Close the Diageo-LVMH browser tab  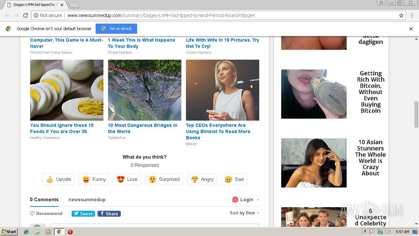62,5
